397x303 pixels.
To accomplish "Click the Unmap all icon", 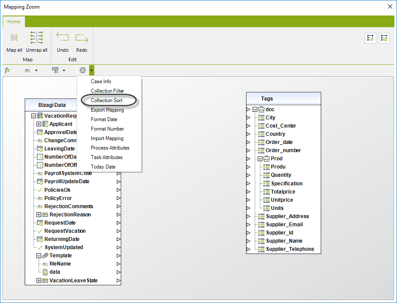I will (x=37, y=38).
